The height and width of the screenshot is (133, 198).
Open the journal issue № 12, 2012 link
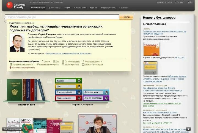[x=180, y=58]
